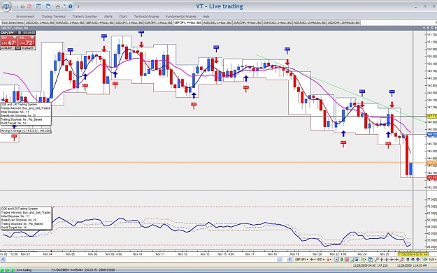Viewport: 437px width, 273px height.
Task: Open the N/A dropdown in bottom toolbar
Action: (432, 259)
